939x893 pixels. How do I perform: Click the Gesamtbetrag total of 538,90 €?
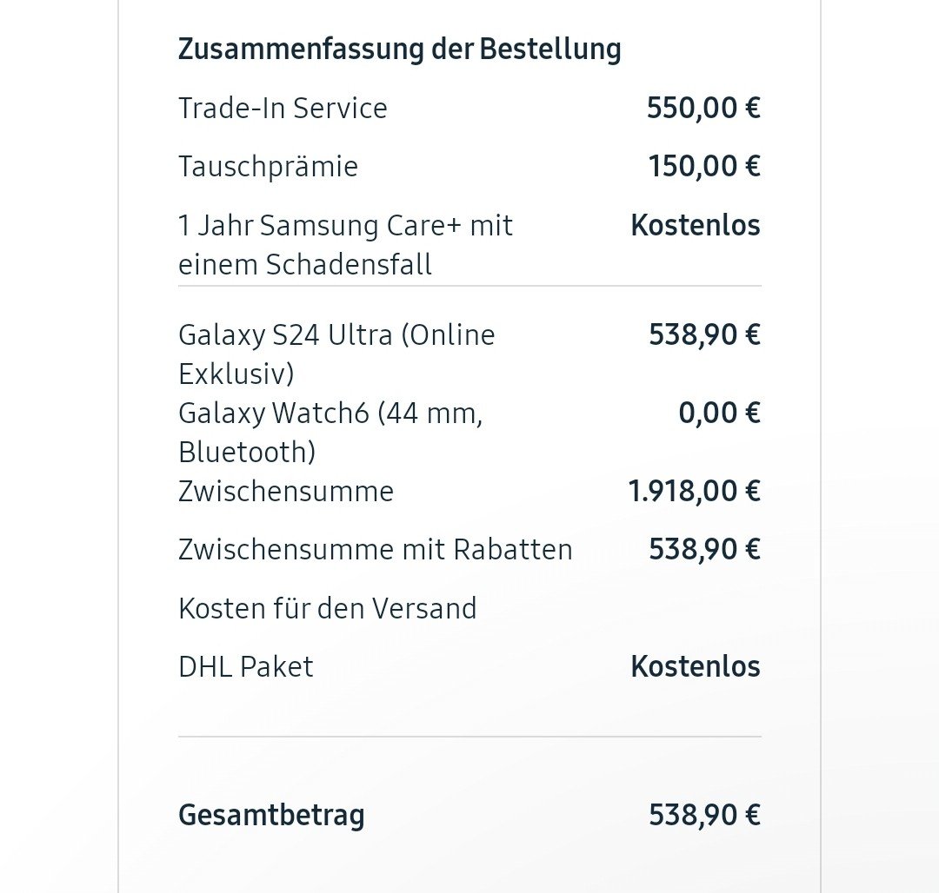(x=704, y=815)
